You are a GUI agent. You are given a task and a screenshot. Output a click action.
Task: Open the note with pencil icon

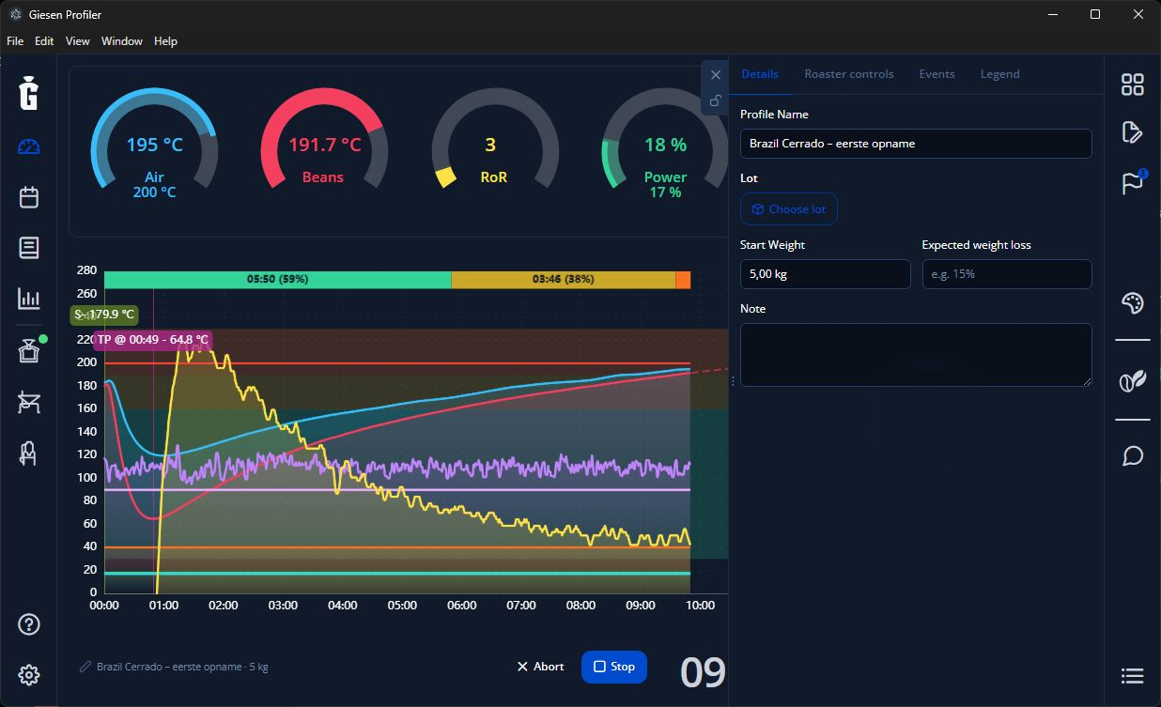click(1133, 131)
